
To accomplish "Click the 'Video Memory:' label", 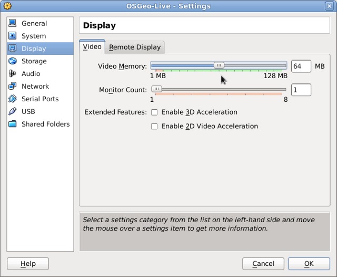I will point(123,66).
